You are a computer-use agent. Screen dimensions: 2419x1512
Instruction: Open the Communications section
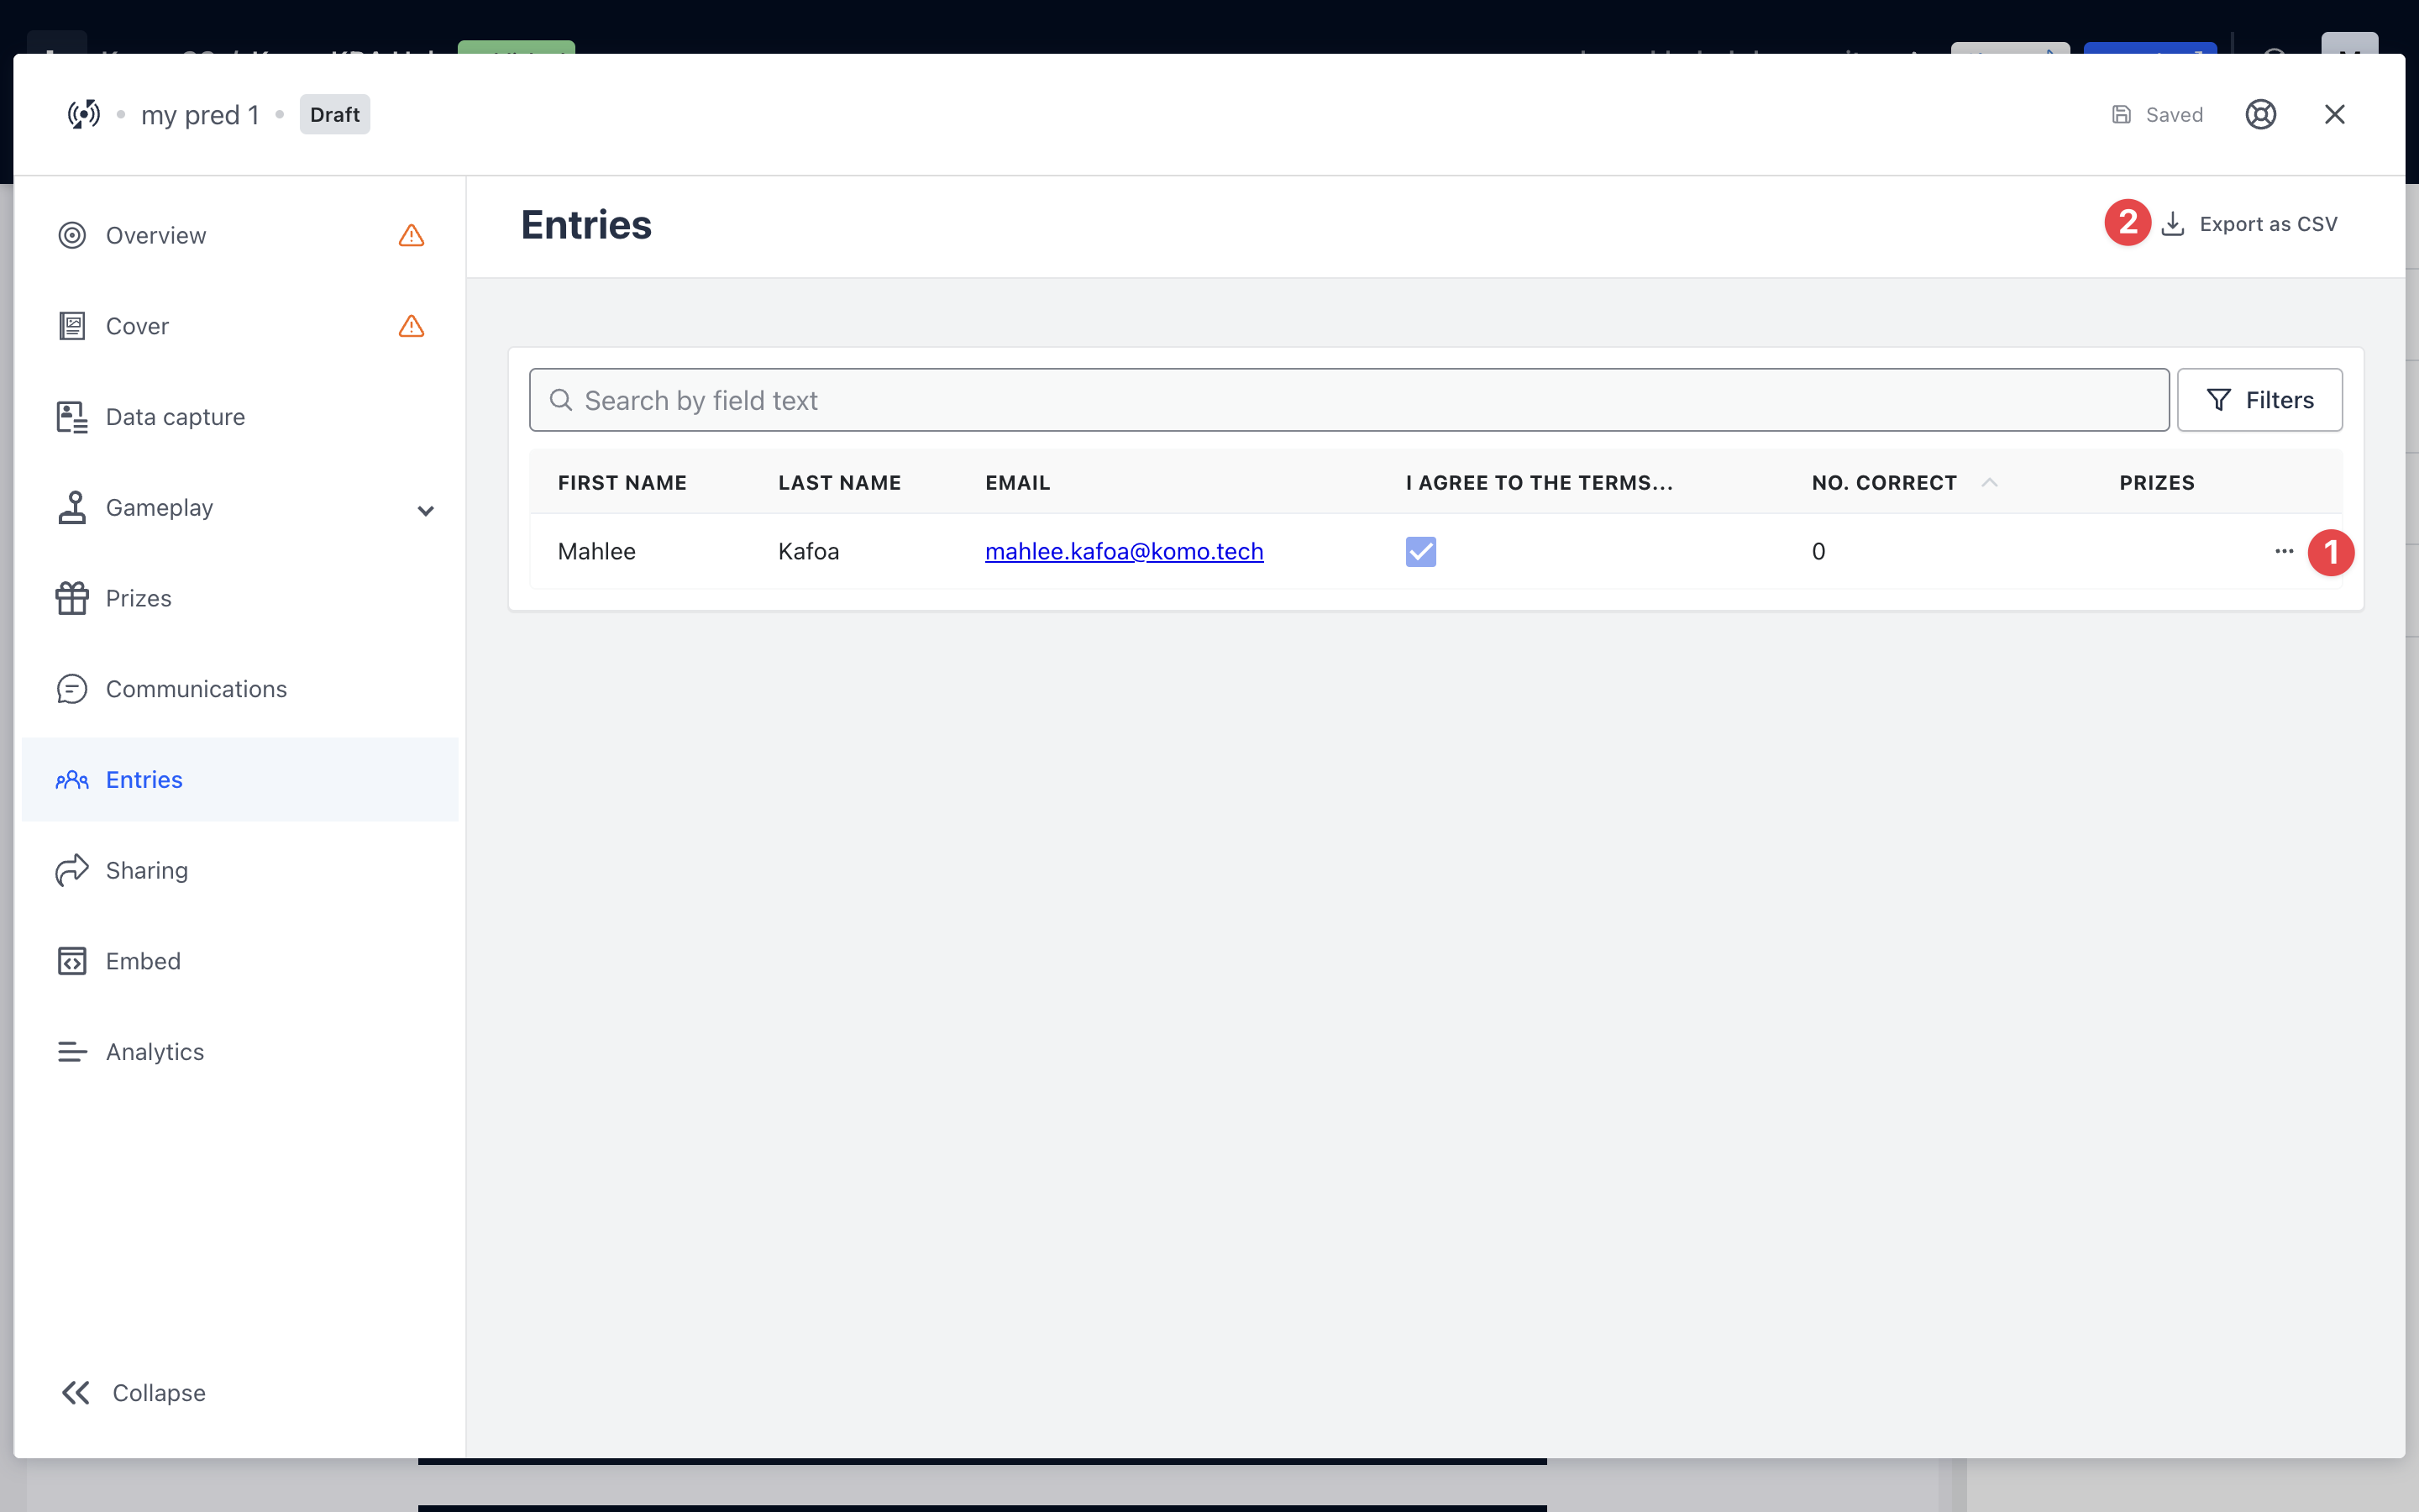pyautogui.click(x=196, y=688)
